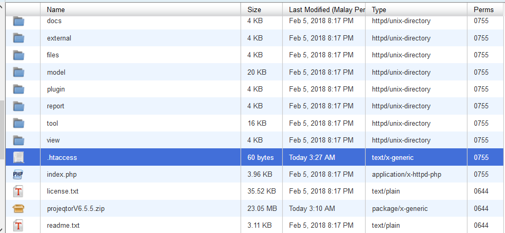The width and height of the screenshot is (505, 233).
Task: Click the 0644 permissions of readme.txt
Action: 481,226
